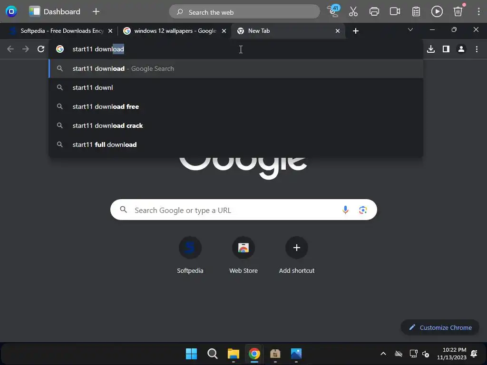
Task: Start voice search with microphone icon
Action: click(345, 210)
